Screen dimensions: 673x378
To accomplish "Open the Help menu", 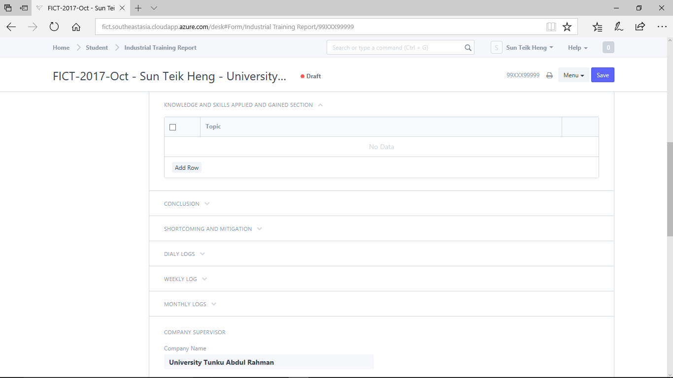I will coord(577,48).
